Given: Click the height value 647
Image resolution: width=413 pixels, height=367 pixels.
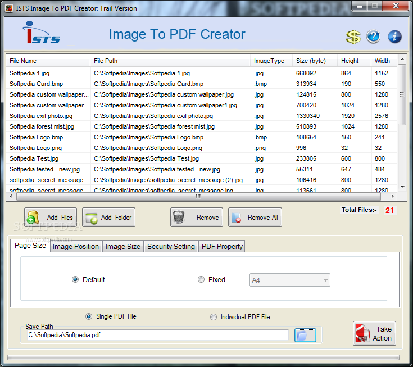Looking at the screenshot, I should (x=346, y=169).
